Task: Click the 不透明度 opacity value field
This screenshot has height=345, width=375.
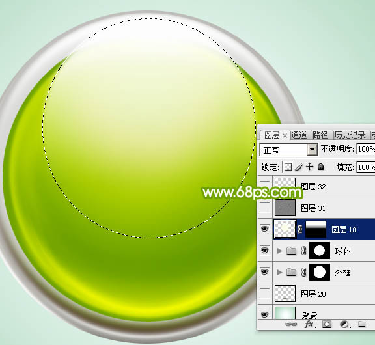Action: [366, 149]
